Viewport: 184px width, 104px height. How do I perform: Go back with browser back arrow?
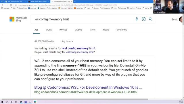point(3,5)
